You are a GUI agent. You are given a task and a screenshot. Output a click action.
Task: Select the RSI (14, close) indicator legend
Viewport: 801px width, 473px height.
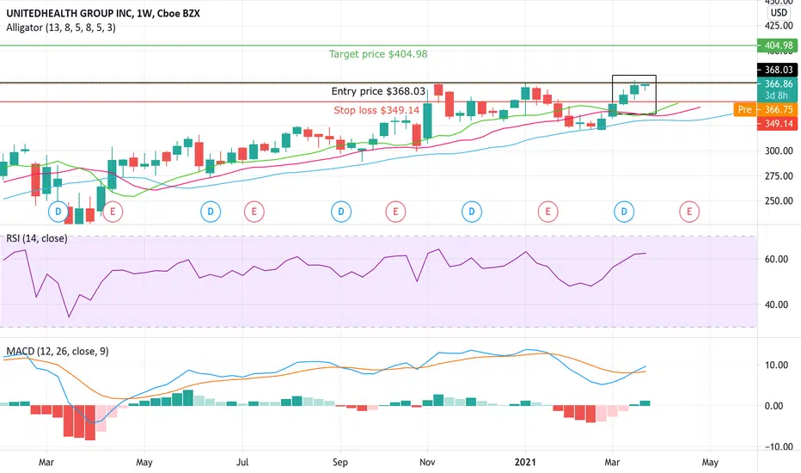click(x=37, y=238)
